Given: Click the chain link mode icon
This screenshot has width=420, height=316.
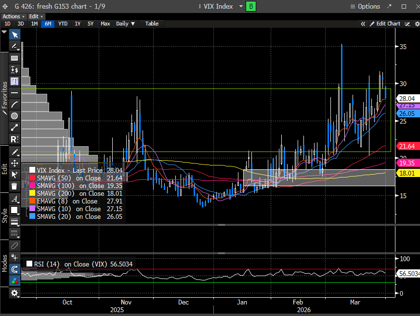Looking at the screenshot, I should coord(14,246).
